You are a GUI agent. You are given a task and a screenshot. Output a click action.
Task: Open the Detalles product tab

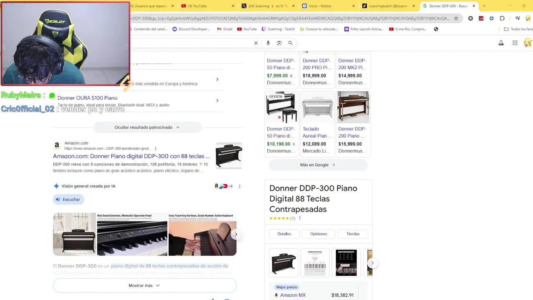pos(284,234)
